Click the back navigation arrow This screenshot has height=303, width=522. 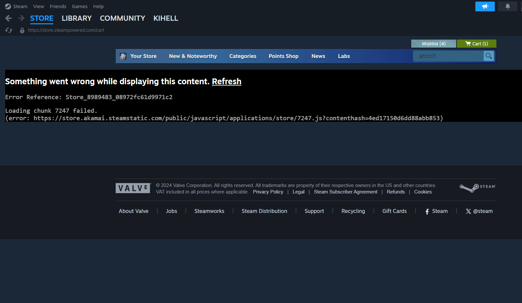9,18
